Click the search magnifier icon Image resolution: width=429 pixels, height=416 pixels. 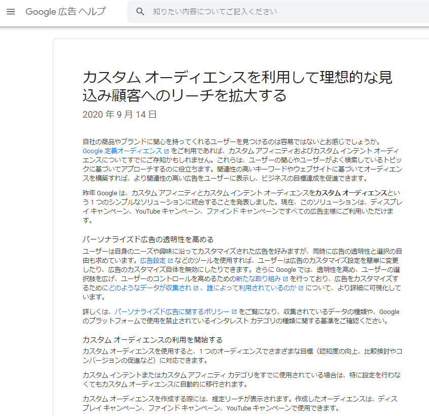(140, 12)
